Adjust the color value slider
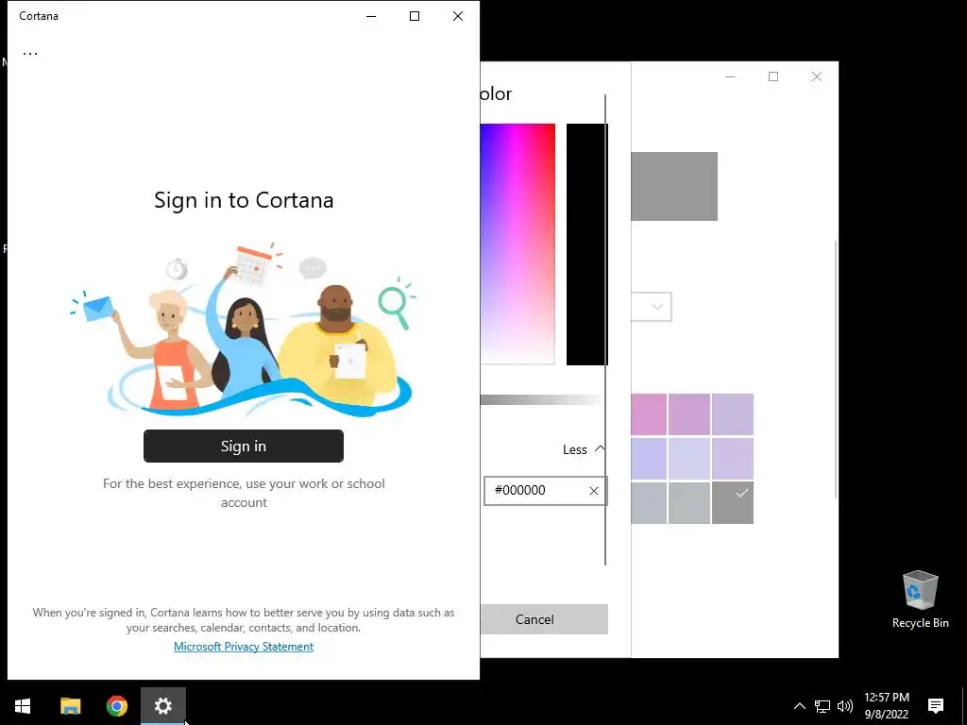Viewport: 967px width, 725px height. click(541, 400)
